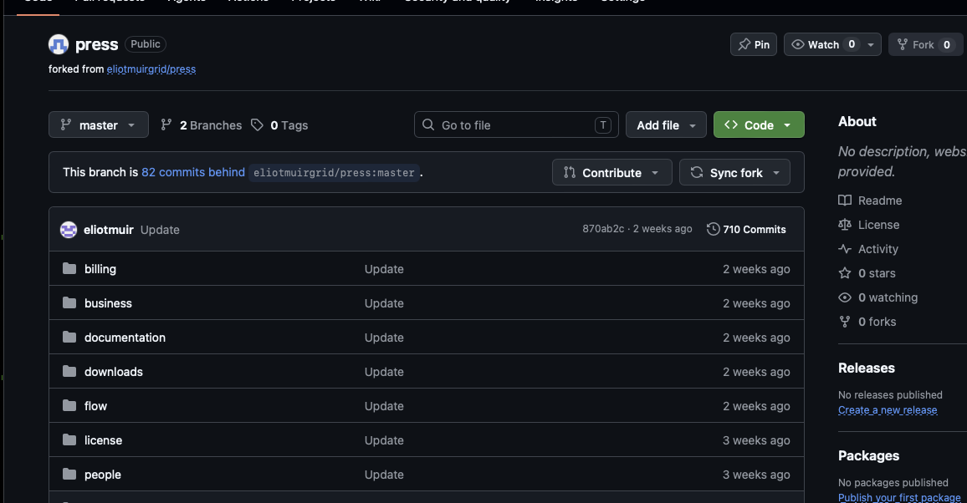Open the Add file dropdown

[x=666, y=124]
